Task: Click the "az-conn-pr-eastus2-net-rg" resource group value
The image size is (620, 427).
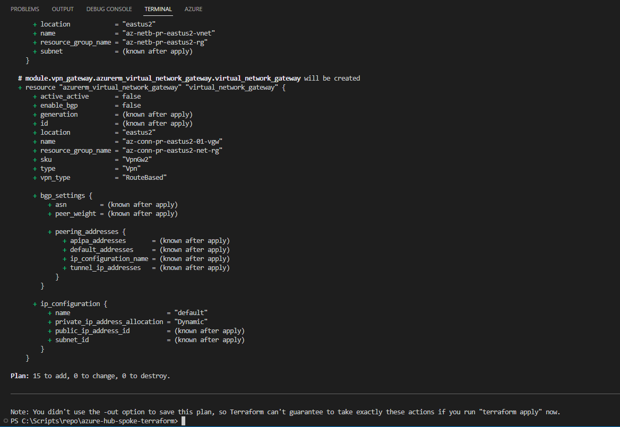Action: [173, 151]
